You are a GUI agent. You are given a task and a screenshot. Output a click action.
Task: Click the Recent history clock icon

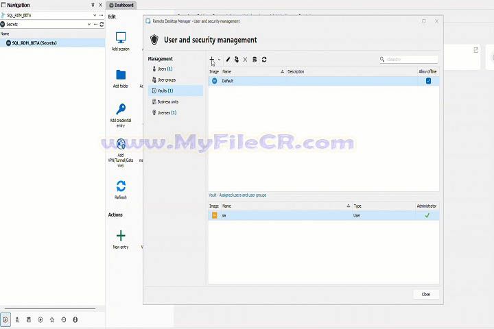(x=64, y=319)
